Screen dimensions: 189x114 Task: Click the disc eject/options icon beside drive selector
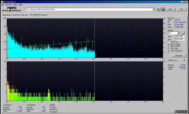coord(158,9)
